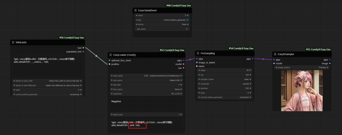Viewport: 342px width, 135px height.
Task: Click the PreSampling node hamburger icon
Action: tap(198, 53)
